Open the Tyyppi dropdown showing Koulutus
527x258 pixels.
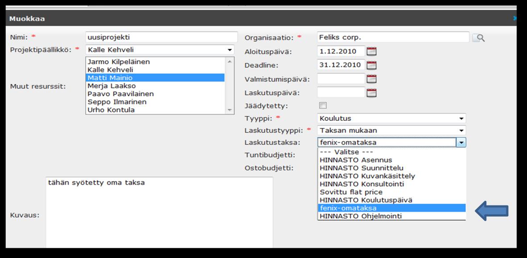pyautogui.click(x=391, y=119)
